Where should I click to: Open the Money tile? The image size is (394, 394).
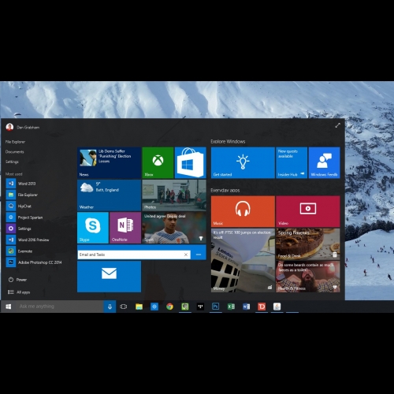243,260
